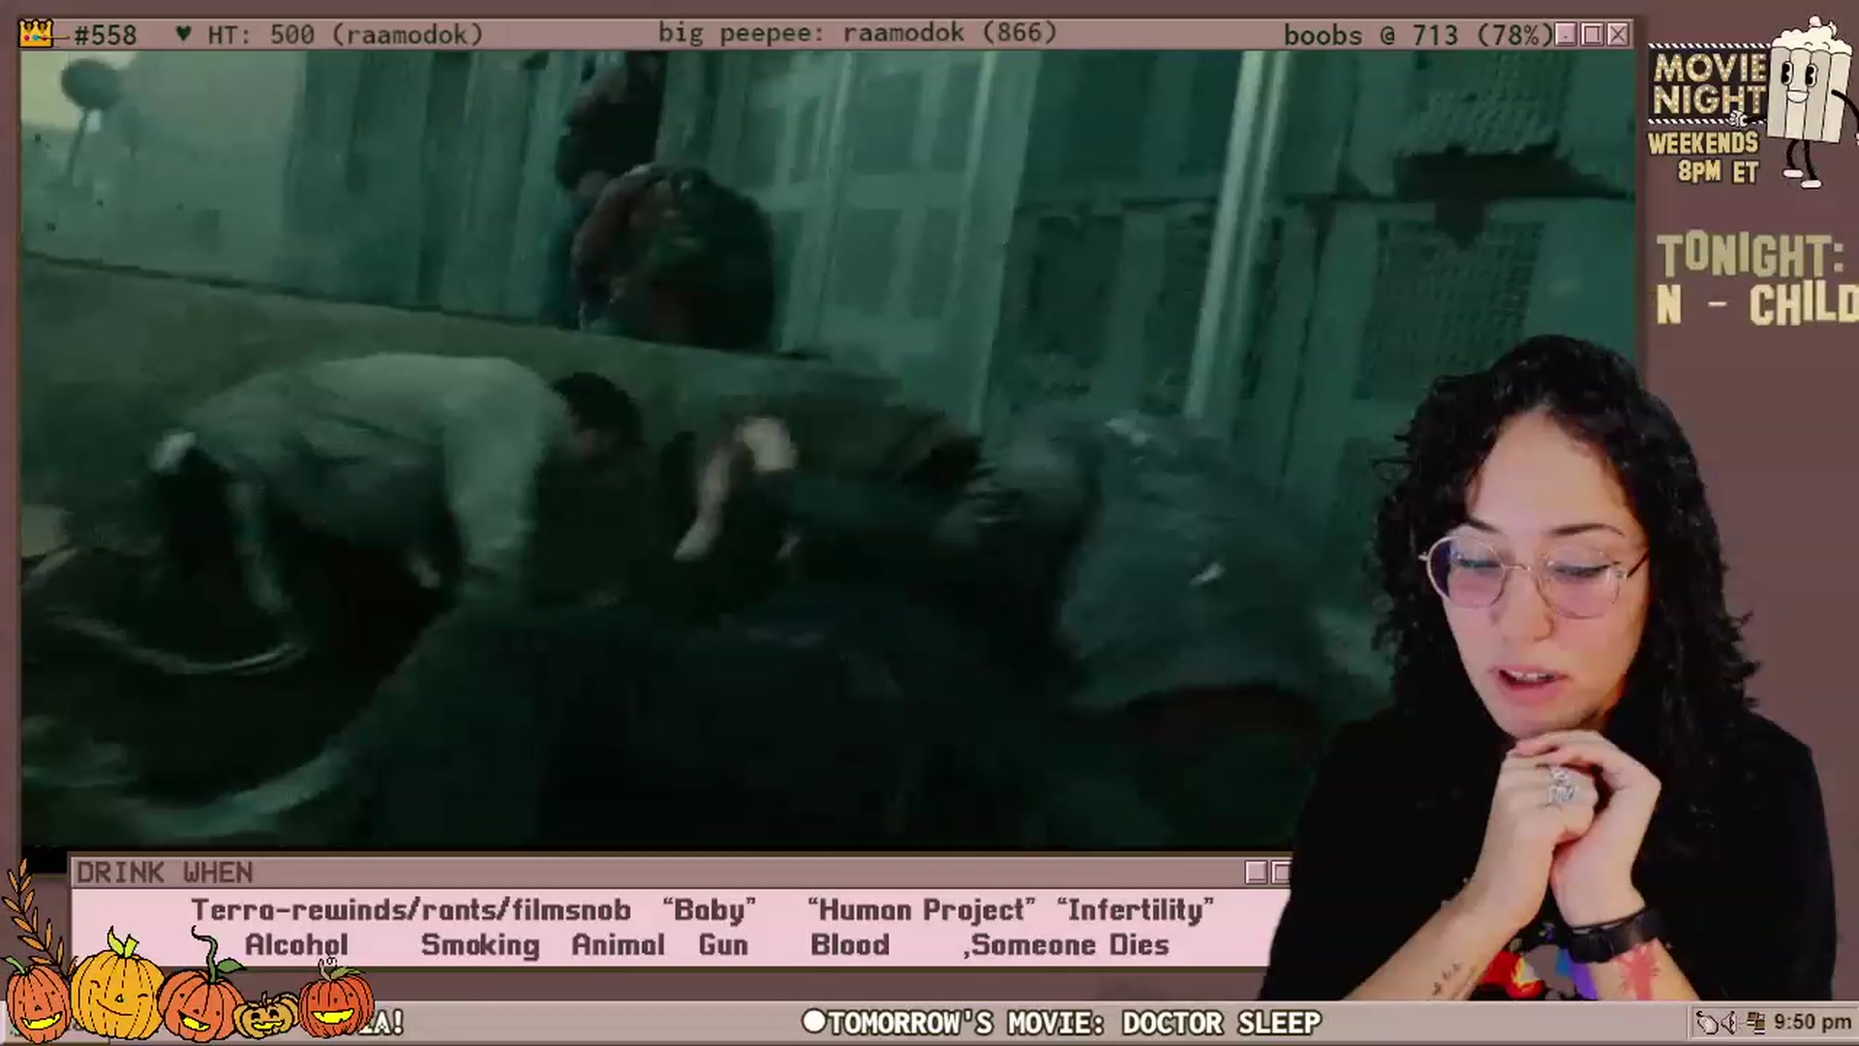Click the Smoking drink rule
Screen dimensions: 1859x1046
[480, 944]
